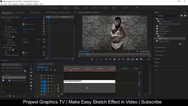
Task: Open Button Editor plus icon
Action: click(149, 59)
